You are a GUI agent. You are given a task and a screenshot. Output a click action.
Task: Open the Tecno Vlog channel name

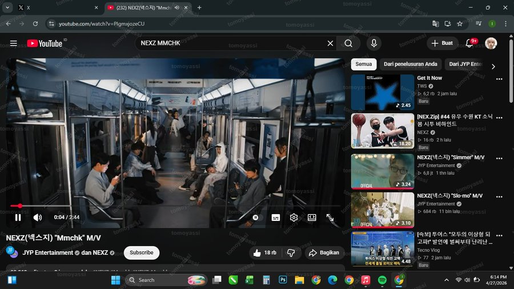click(428, 250)
